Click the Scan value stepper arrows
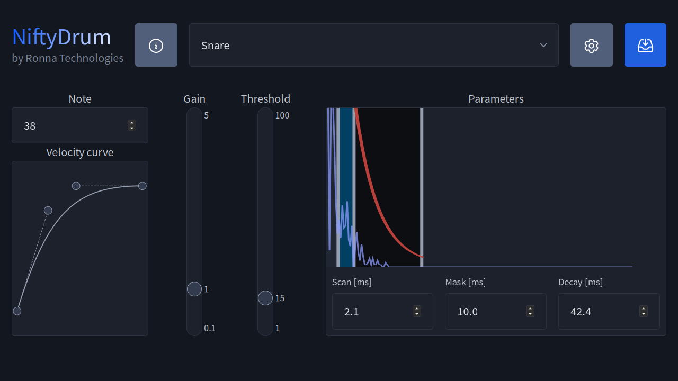This screenshot has width=678, height=381. point(417,312)
